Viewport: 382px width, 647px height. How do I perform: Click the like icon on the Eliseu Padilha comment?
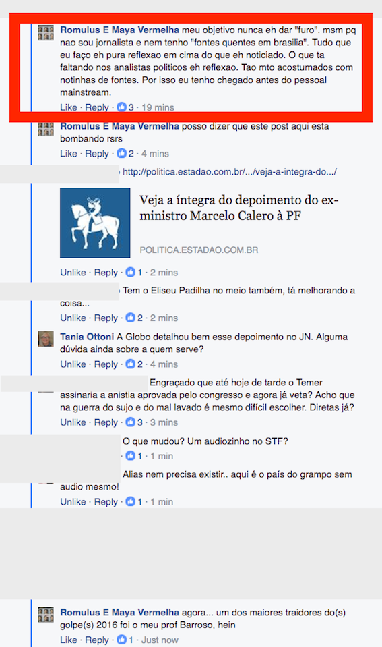[x=130, y=318]
